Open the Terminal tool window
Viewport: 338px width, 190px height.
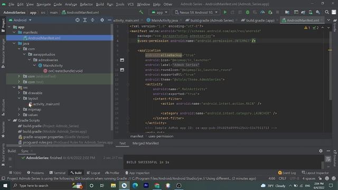click(58, 173)
